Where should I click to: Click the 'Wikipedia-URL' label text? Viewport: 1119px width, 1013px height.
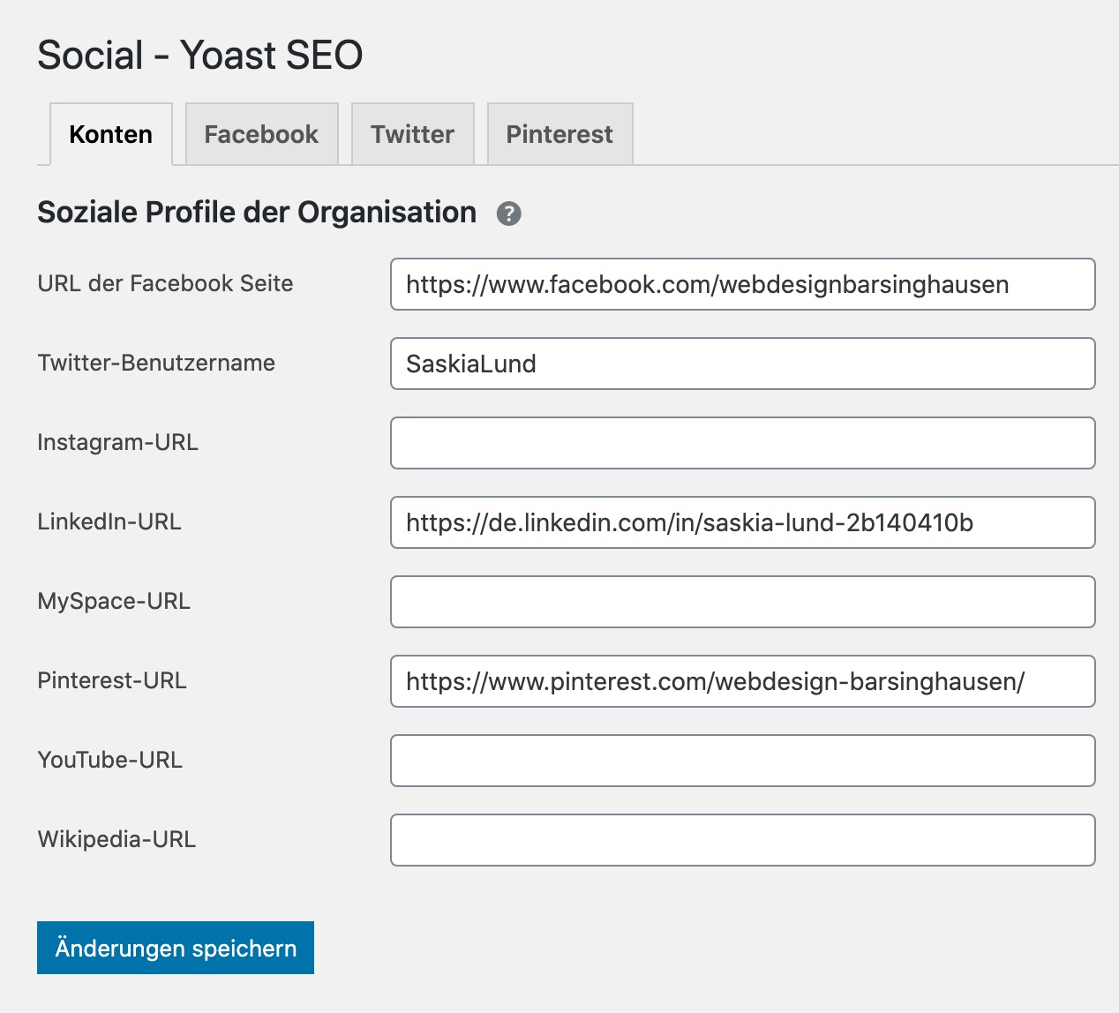[x=116, y=839]
